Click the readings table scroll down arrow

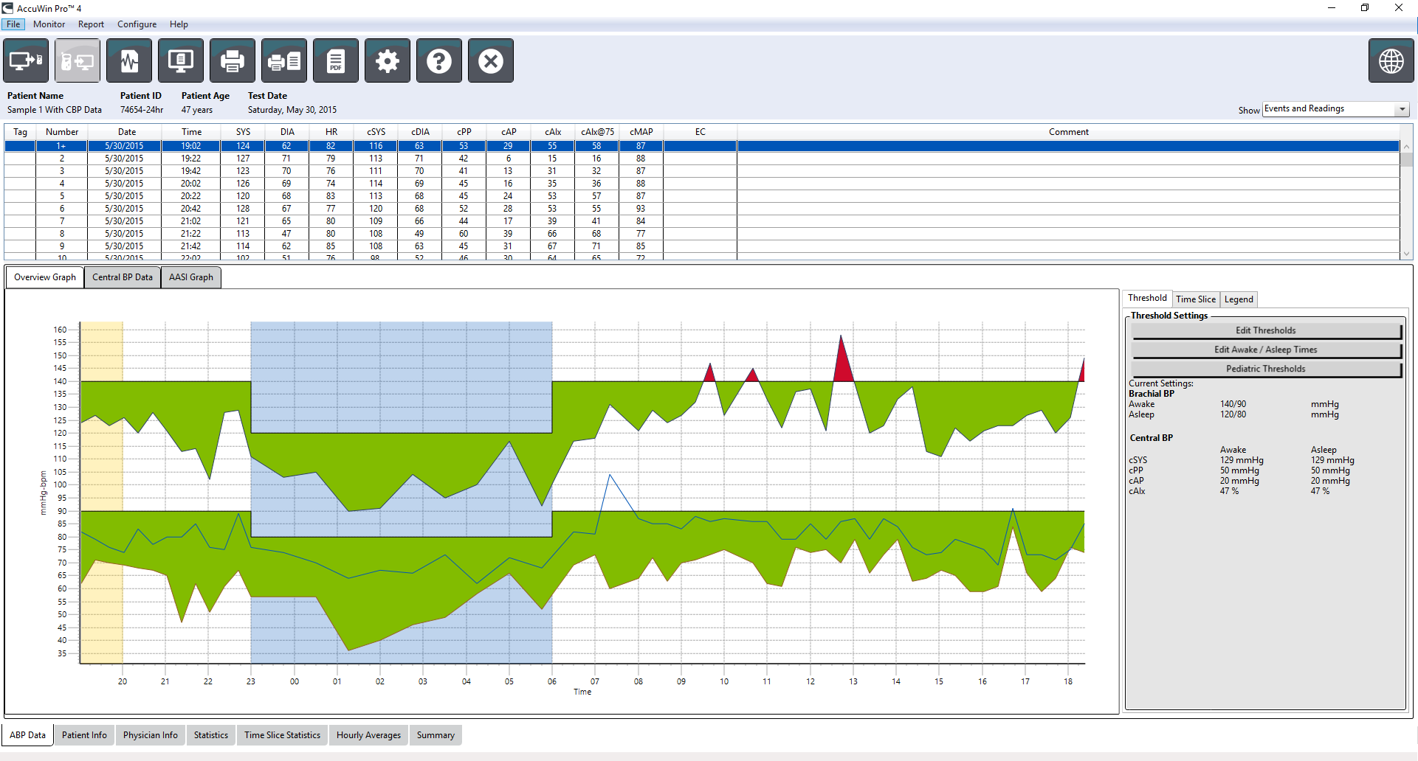[x=1407, y=253]
